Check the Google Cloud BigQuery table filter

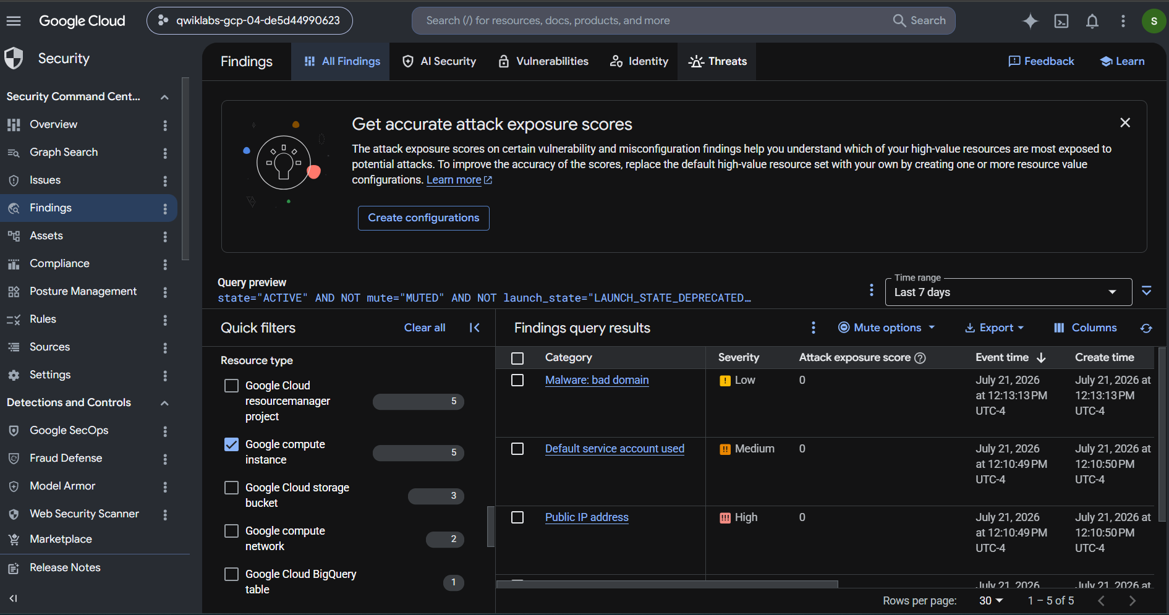point(231,574)
